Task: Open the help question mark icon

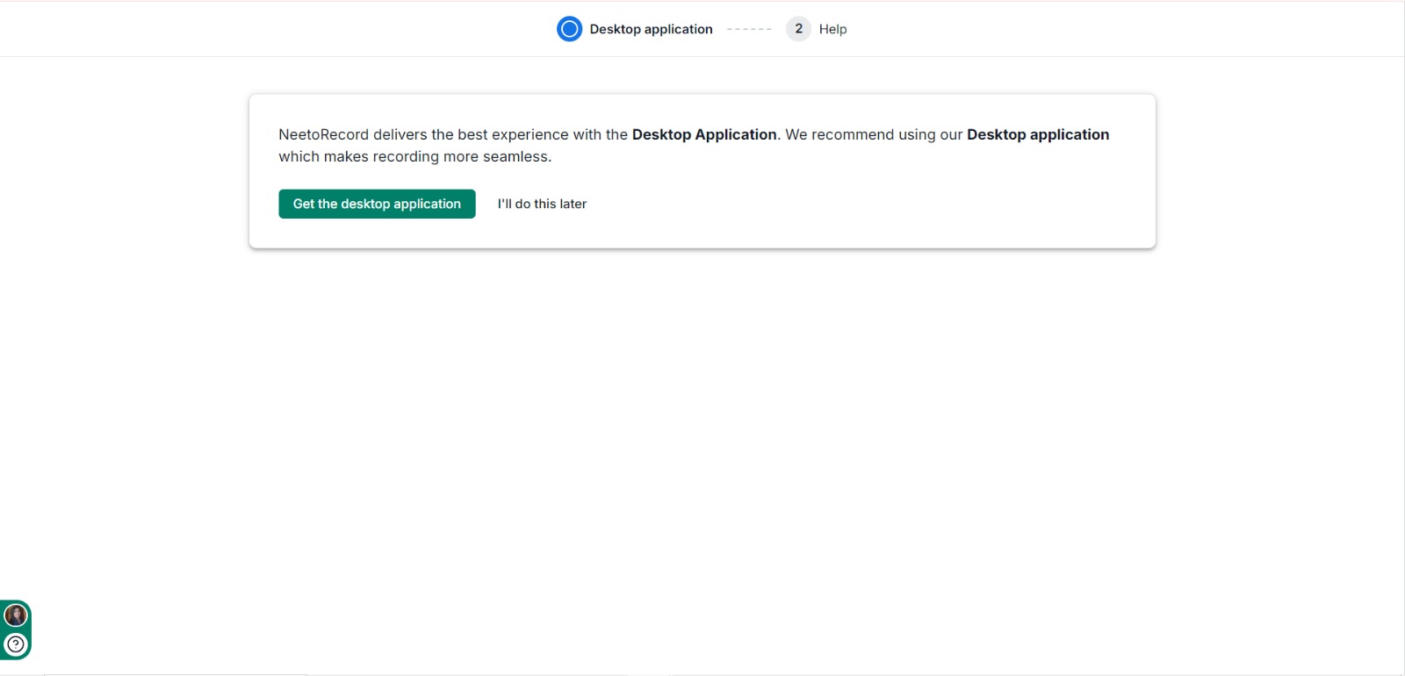Action: point(16,644)
